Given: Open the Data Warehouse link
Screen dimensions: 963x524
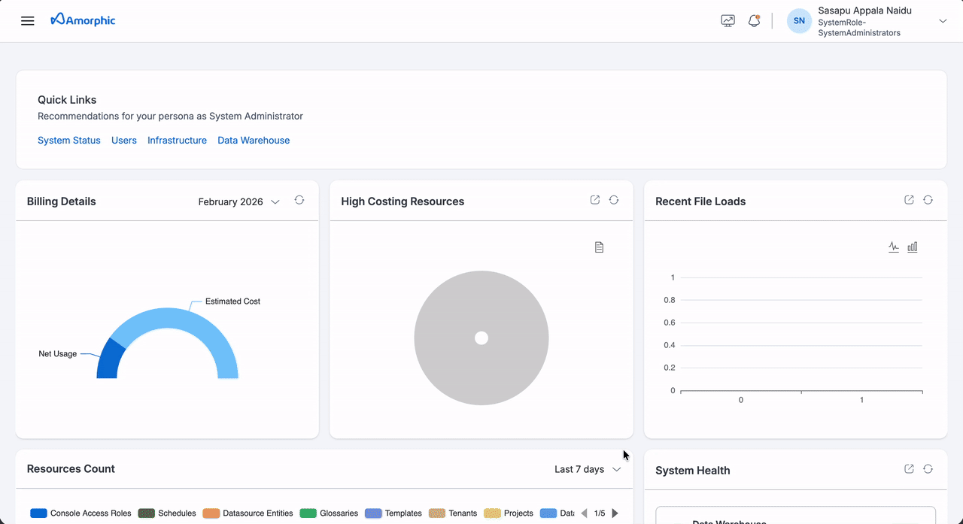Looking at the screenshot, I should (x=253, y=140).
